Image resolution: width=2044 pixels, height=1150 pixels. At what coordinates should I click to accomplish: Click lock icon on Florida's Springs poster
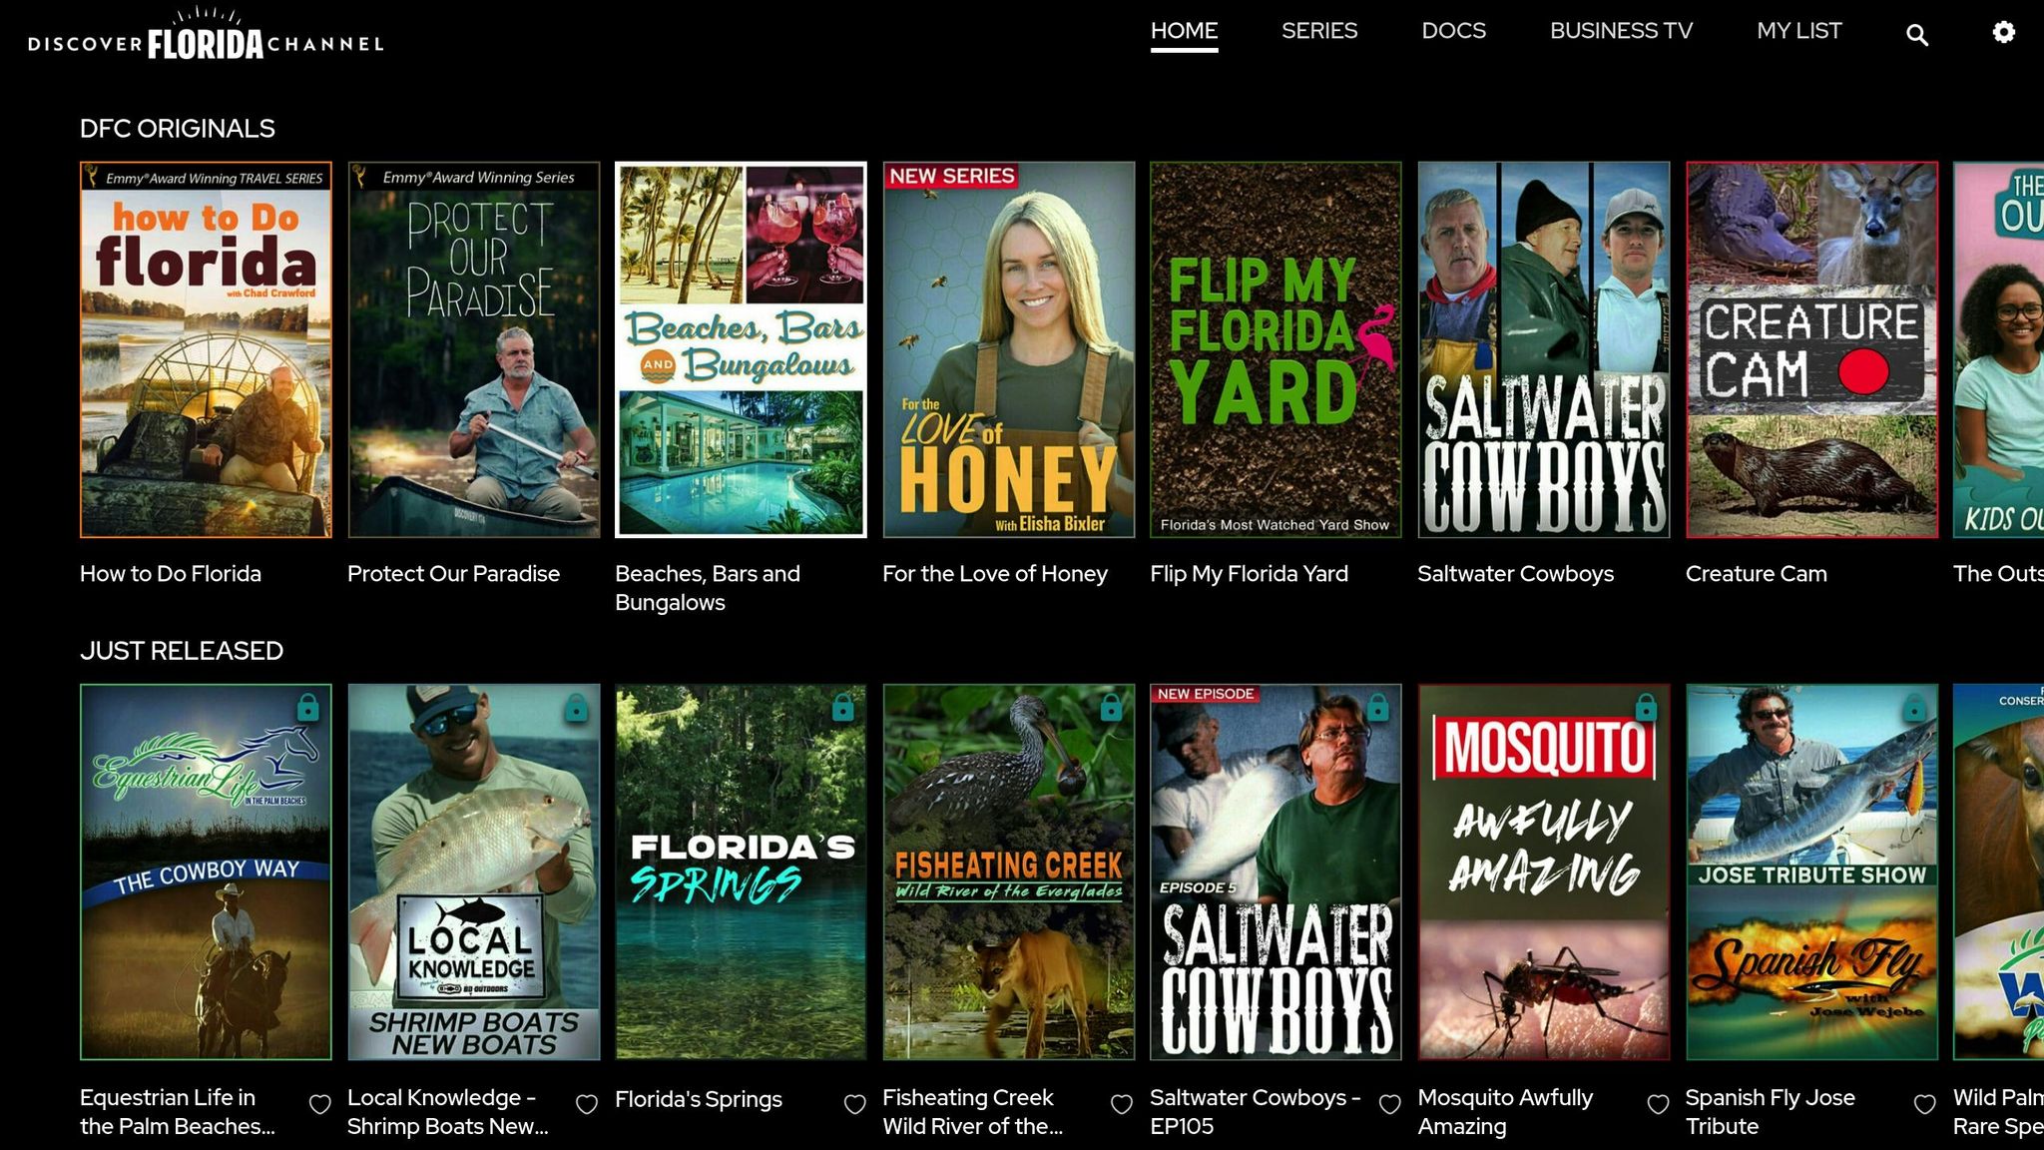pos(843,708)
